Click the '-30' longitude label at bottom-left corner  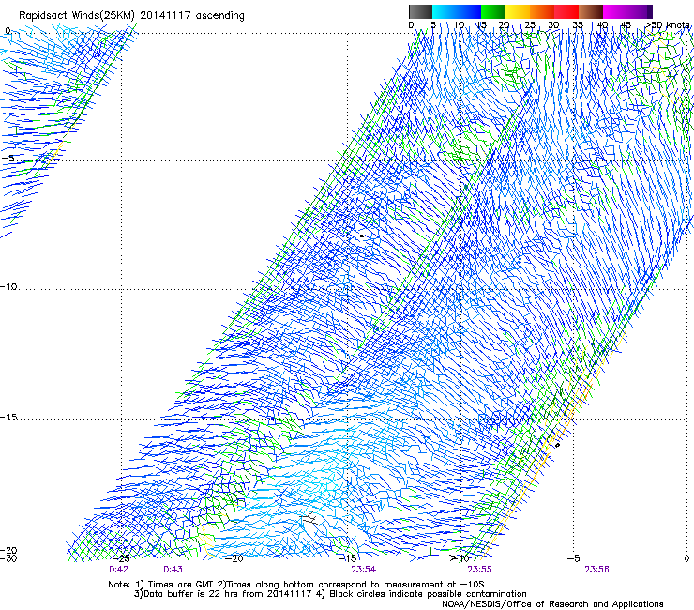click(8, 558)
